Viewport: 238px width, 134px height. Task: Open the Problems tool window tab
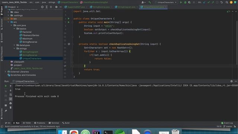pos(40,123)
